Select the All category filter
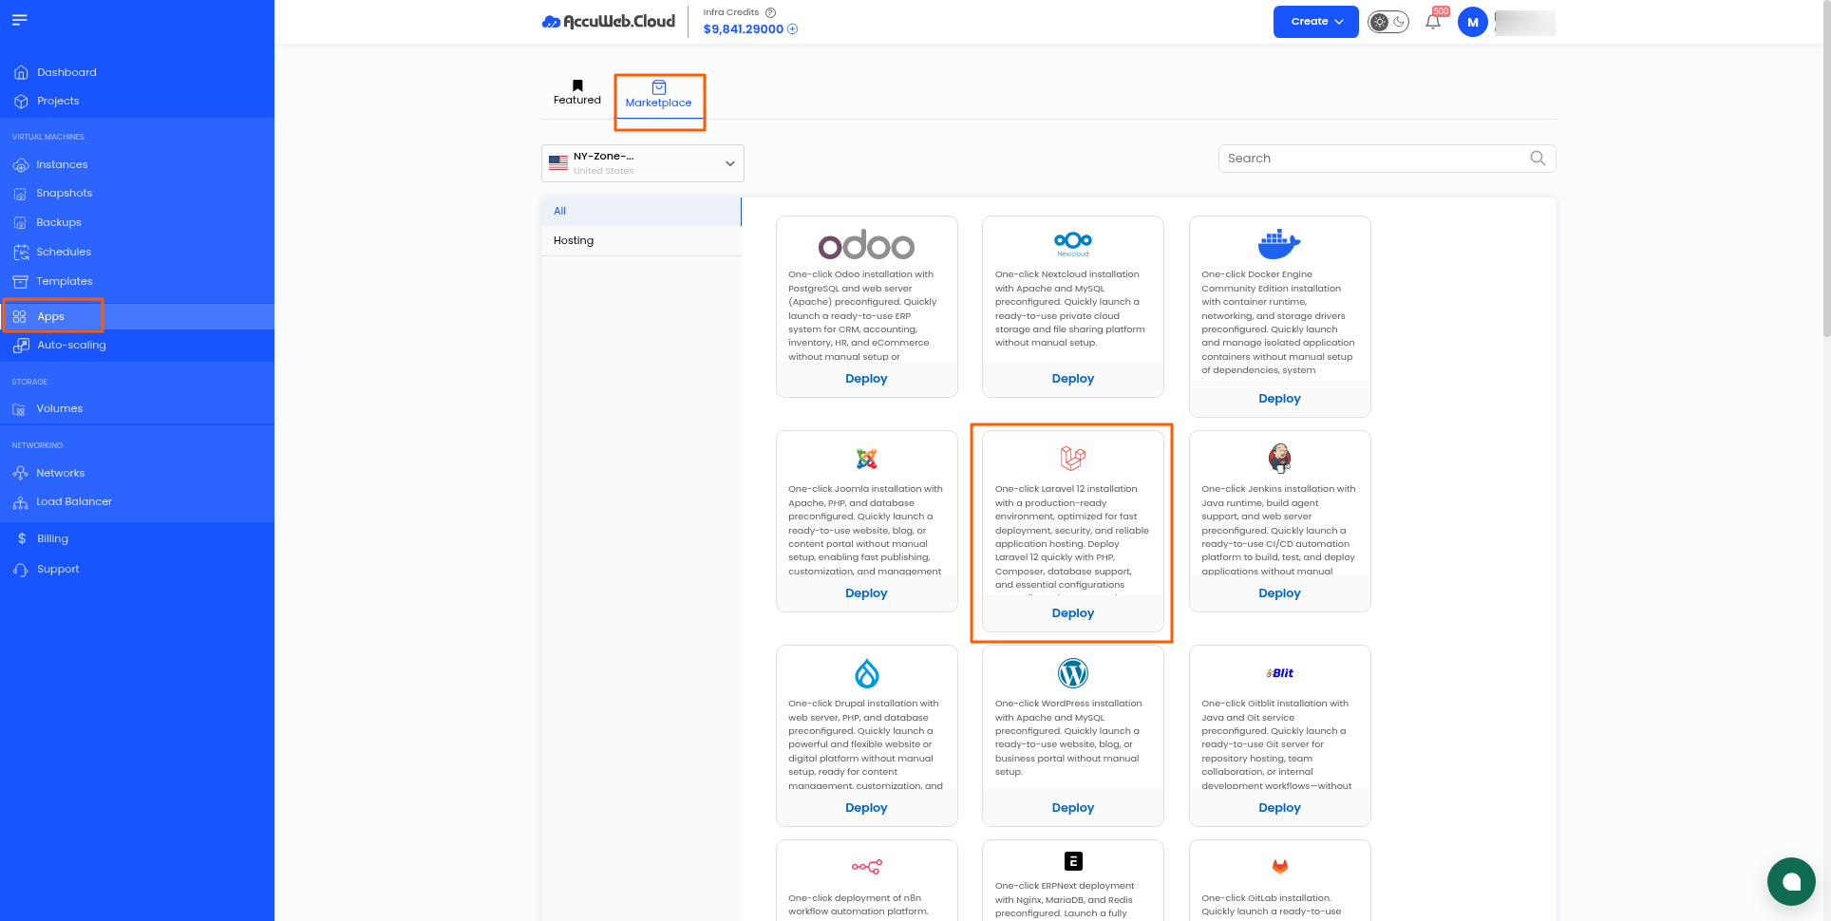 coord(641,211)
